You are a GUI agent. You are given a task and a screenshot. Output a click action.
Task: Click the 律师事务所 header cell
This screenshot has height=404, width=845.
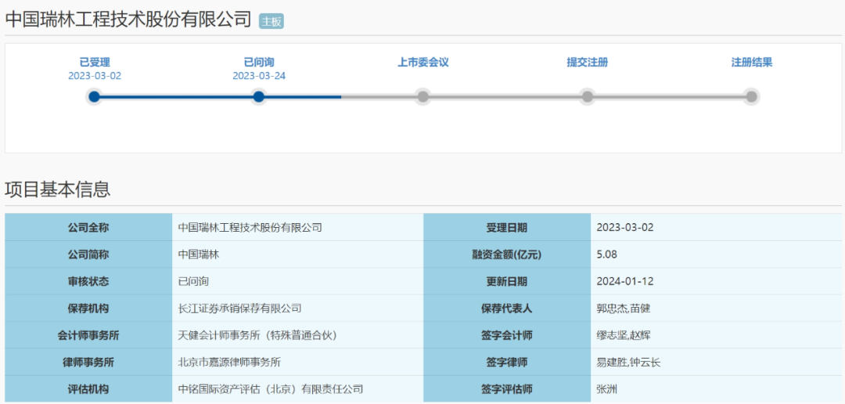click(88, 363)
